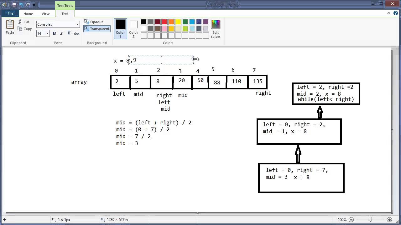Image resolution: width=401 pixels, height=225 pixels.
Task: Click Redo arrow in quick access toolbar
Action: tap(28, 5)
